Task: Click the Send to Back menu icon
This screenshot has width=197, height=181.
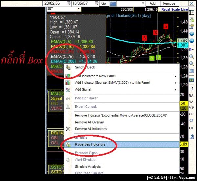Action: coord(68,67)
